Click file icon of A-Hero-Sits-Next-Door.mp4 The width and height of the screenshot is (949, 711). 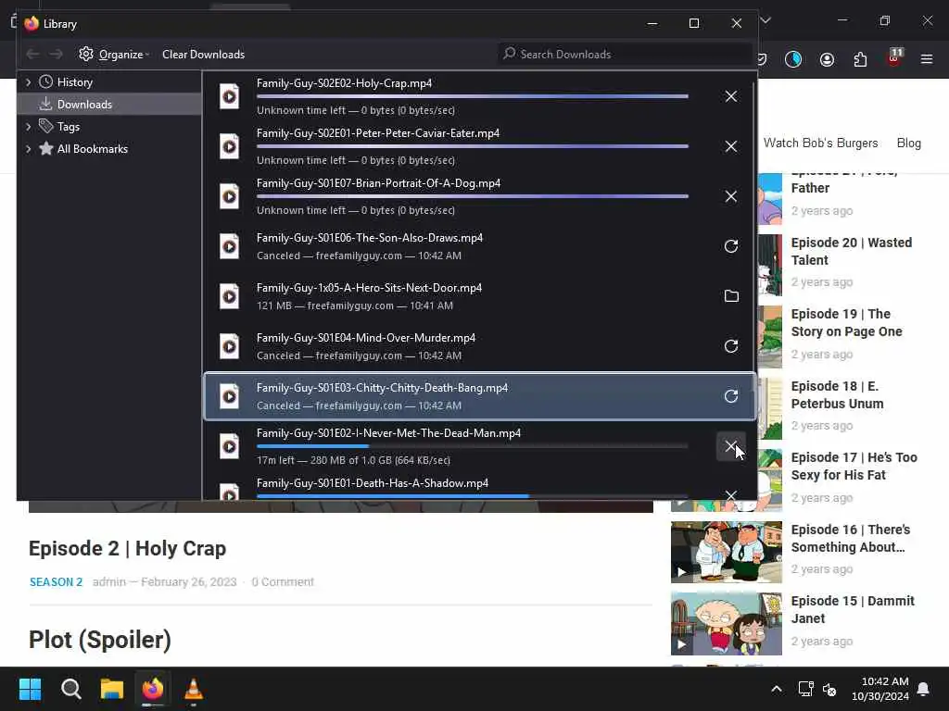(x=229, y=296)
